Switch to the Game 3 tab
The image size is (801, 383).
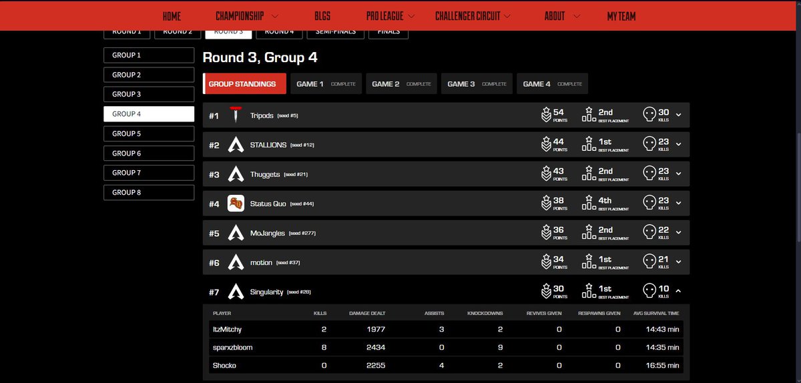click(x=477, y=84)
